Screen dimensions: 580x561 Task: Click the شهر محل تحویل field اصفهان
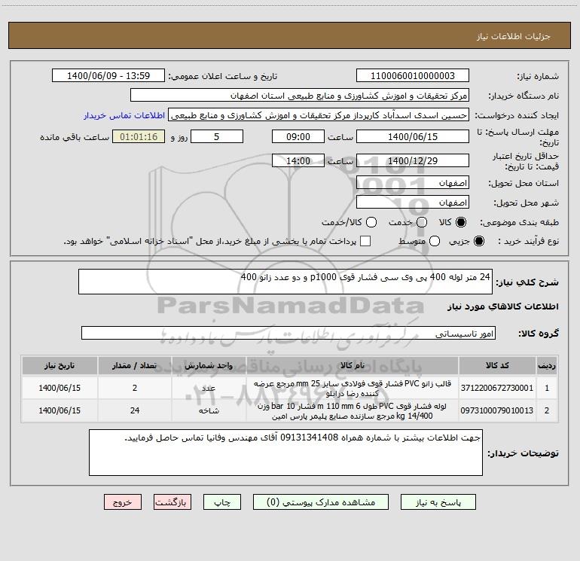[413, 202]
